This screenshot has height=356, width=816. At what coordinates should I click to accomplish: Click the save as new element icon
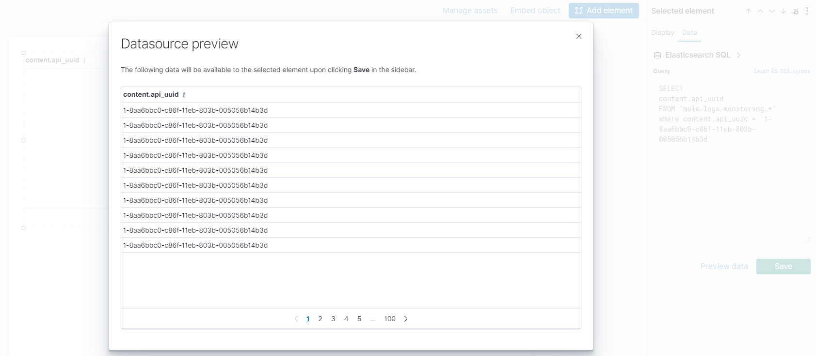point(795,11)
